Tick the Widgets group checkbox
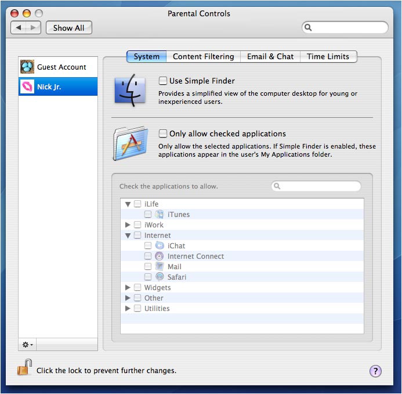The image size is (402, 394). 137,287
